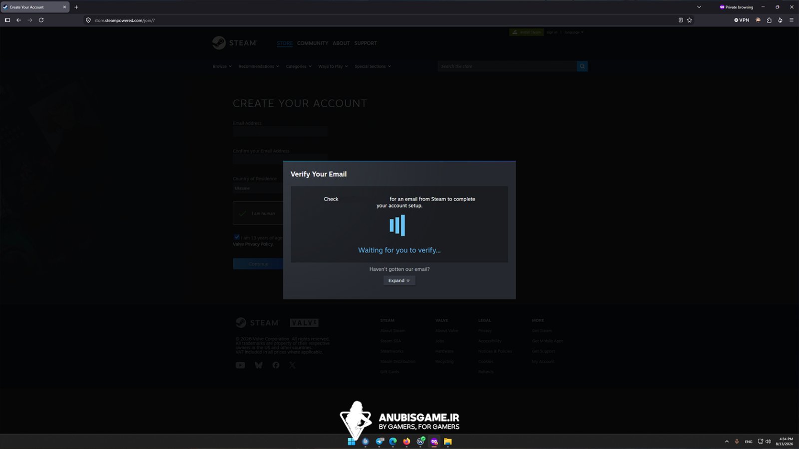This screenshot has width=799, height=449.
Task: Show hidden system tray icons
Action: click(727, 442)
